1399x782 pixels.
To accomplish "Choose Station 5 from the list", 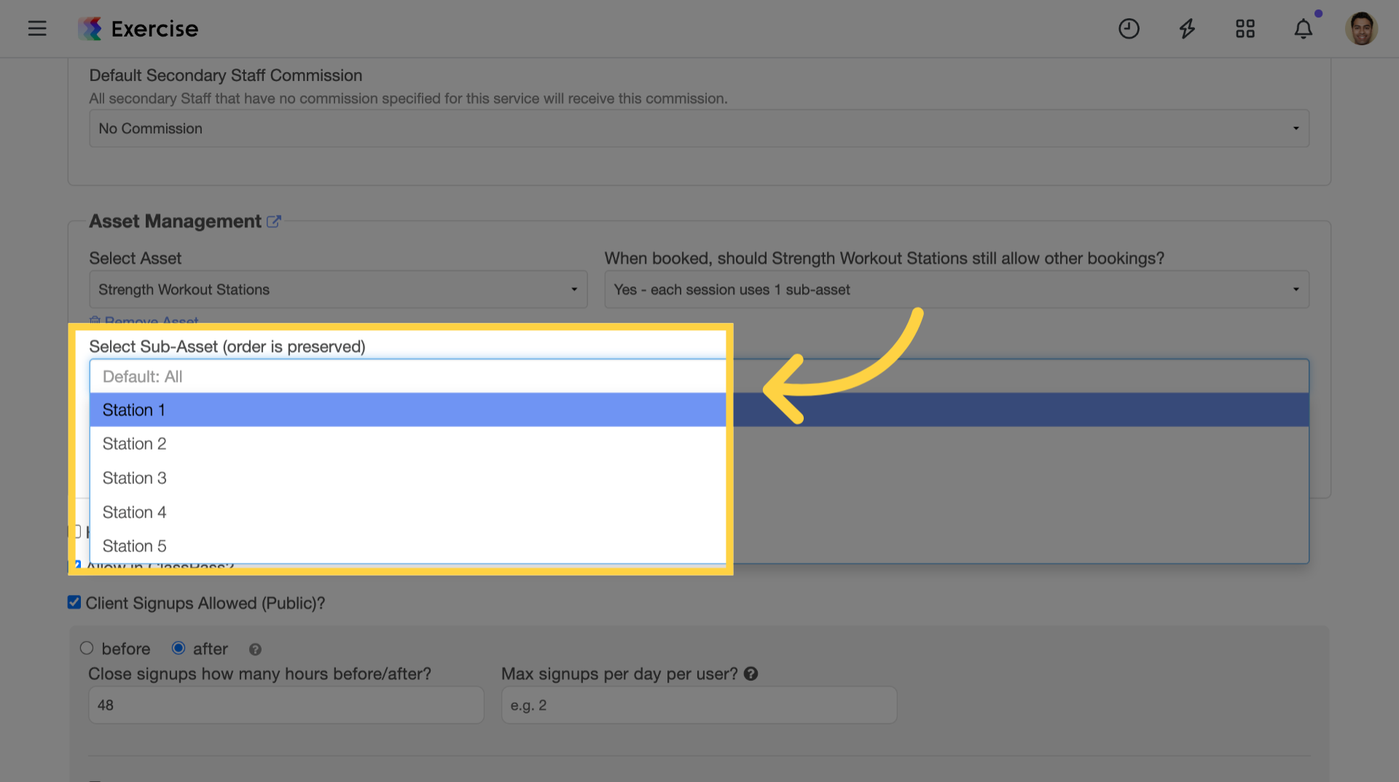I will pyautogui.click(x=699, y=546).
